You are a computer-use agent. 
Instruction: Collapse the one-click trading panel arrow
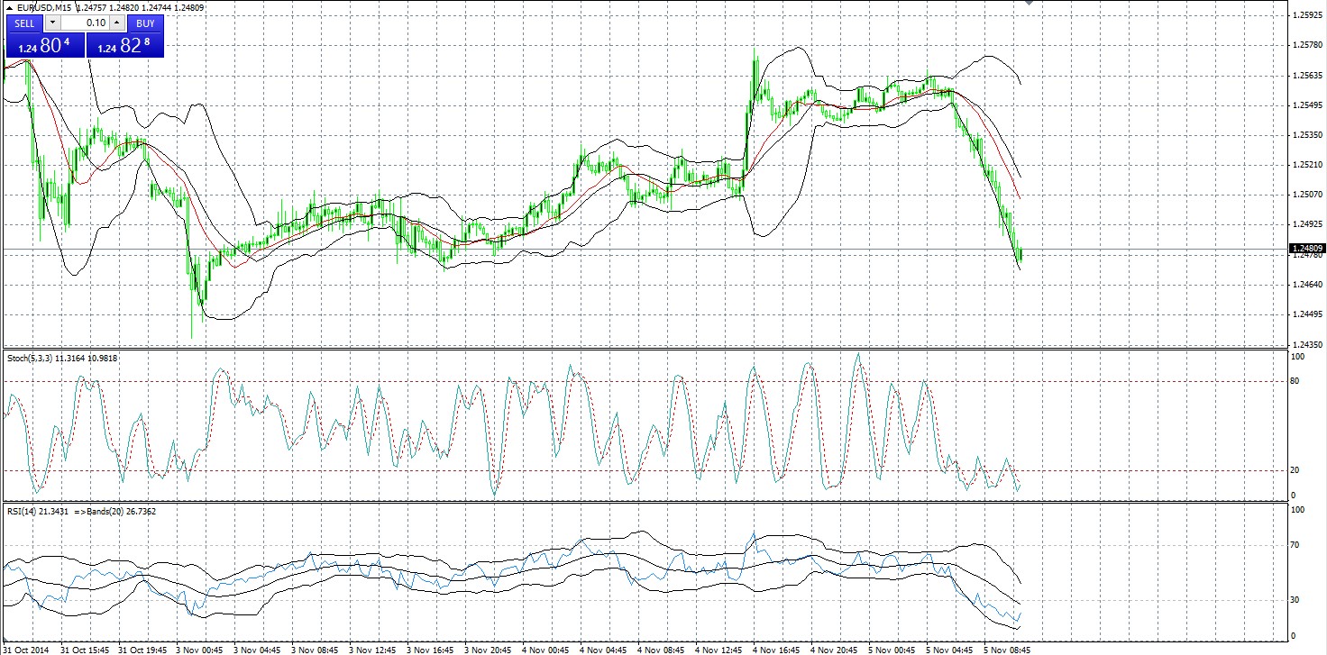coord(9,8)
